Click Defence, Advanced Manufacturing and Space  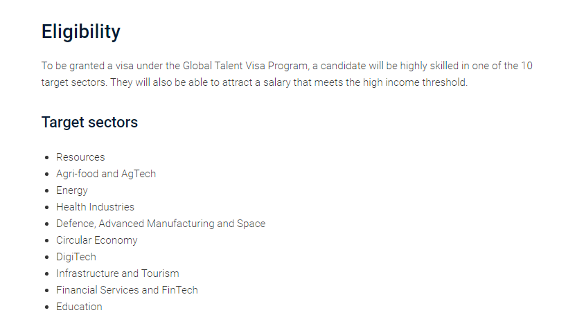pos(161,224)
